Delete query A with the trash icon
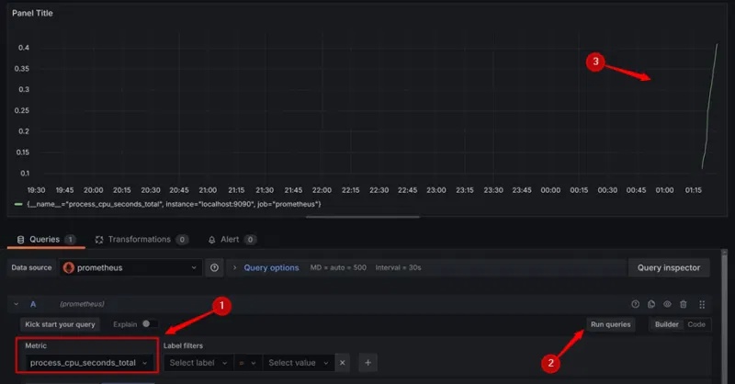This screenshot has height=384, width=735. (684, 304)
